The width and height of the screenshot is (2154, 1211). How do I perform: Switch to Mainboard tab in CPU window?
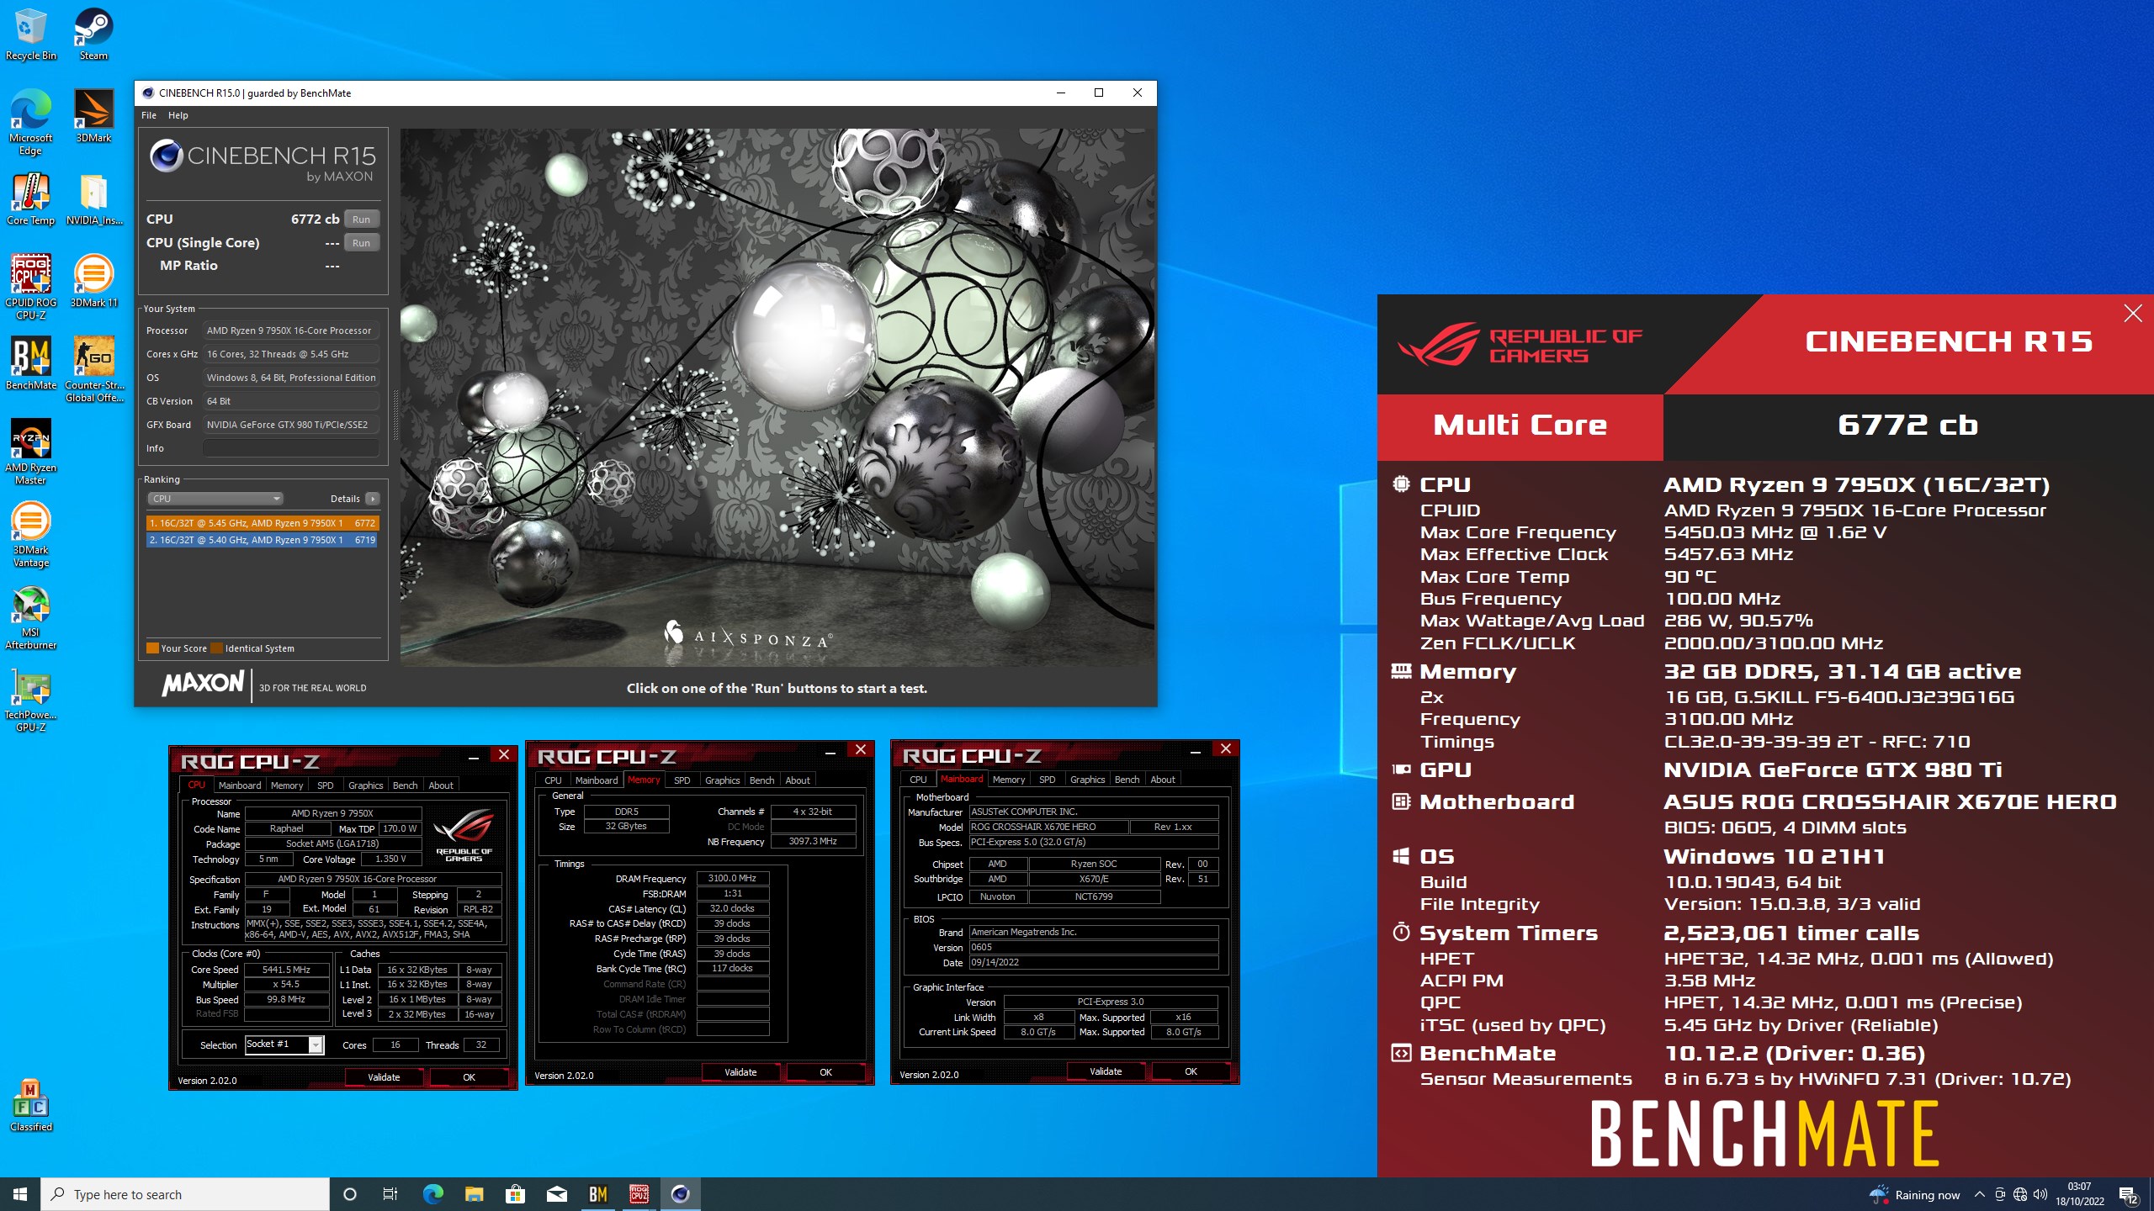(240, 785)
